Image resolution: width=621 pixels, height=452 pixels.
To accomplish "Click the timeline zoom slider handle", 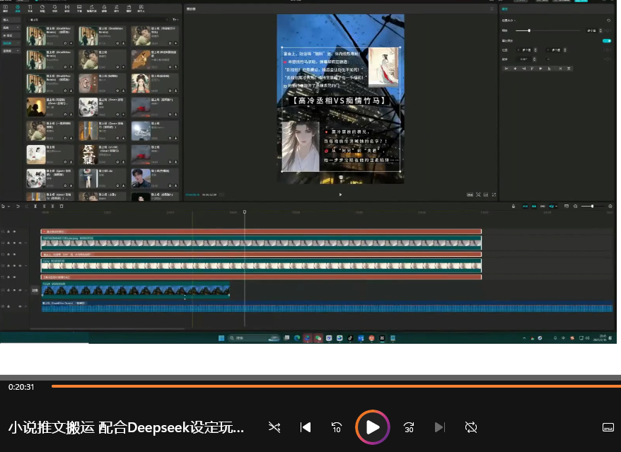I will point(592,206).
